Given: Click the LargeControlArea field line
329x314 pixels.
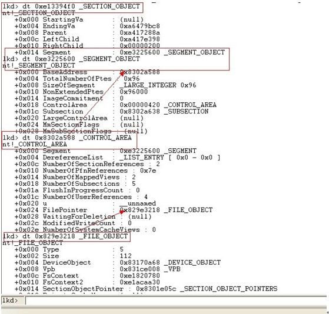Looking at the screenshot, I should (79, 118).
